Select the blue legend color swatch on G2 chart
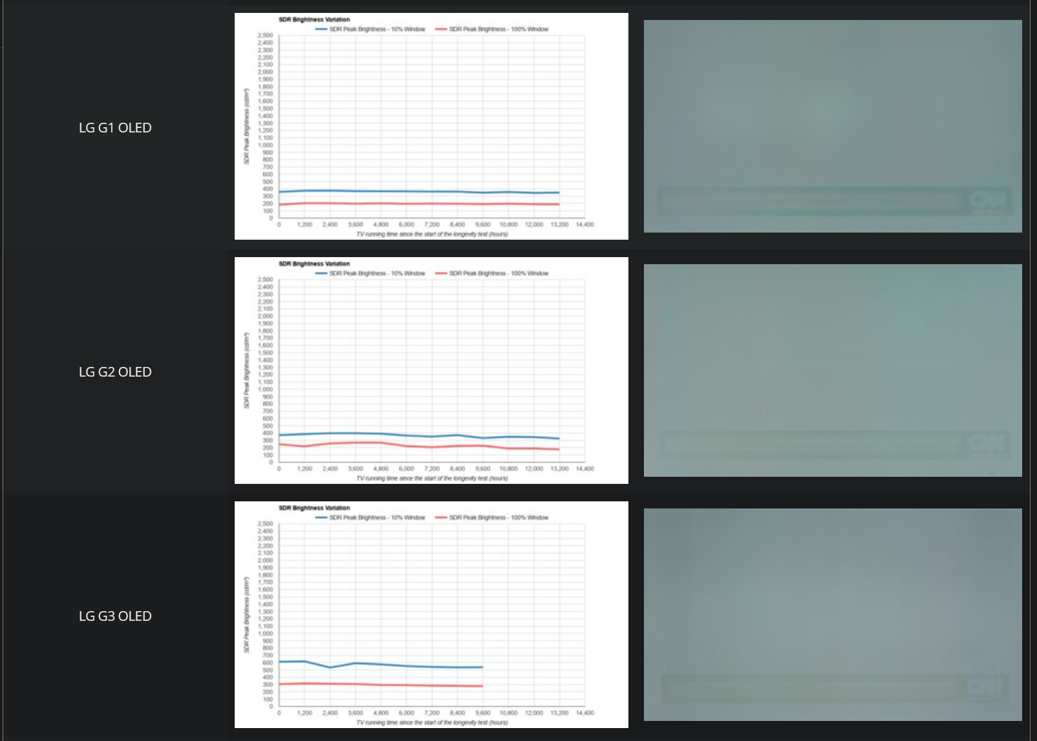This screenshot has width=1037, height=741. click(321, 273)
